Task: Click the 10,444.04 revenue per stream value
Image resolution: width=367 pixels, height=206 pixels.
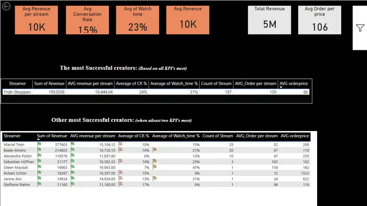Action: coord(104,92)
